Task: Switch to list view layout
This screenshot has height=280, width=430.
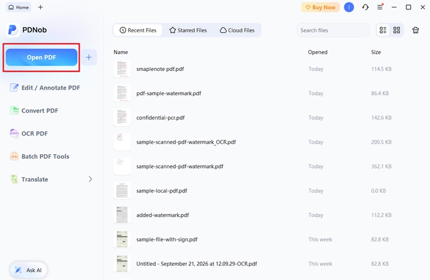Action: tap(383, 30)
